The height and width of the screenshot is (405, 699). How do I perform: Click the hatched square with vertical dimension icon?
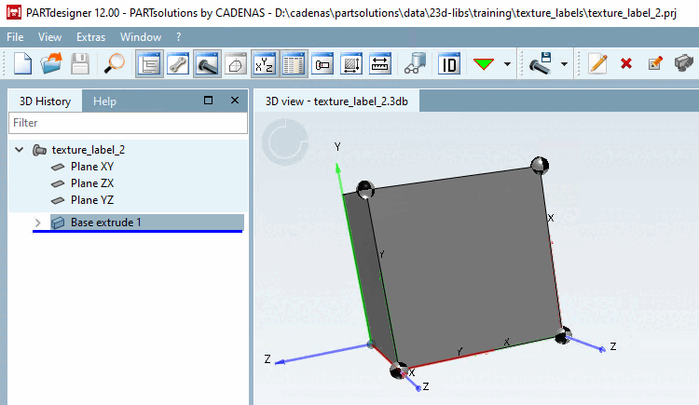351,64
